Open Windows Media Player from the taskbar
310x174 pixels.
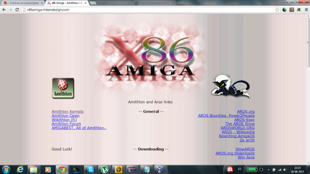(x=47, y=170)
